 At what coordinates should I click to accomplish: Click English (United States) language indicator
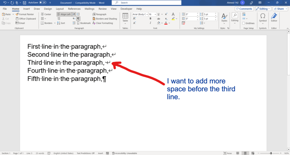tap(63, 153)
